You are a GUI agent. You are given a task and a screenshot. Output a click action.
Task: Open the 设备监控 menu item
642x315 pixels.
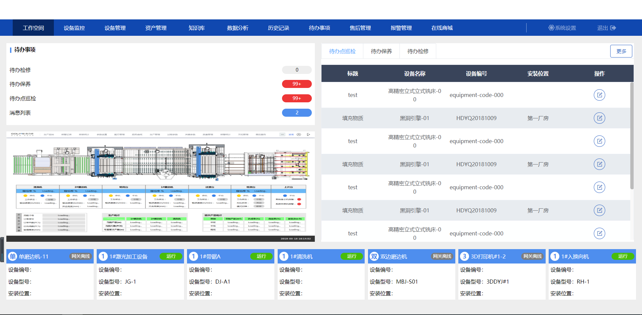74,28
